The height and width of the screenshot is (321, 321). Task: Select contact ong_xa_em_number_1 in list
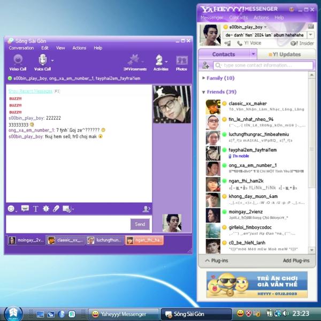coord(256,169)
